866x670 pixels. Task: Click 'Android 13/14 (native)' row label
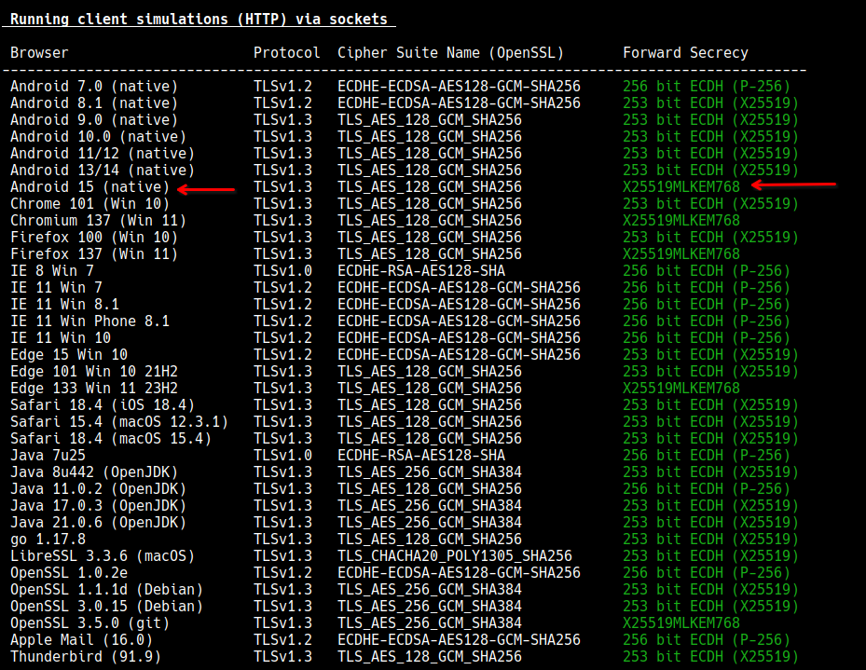(x=103, y=170)
